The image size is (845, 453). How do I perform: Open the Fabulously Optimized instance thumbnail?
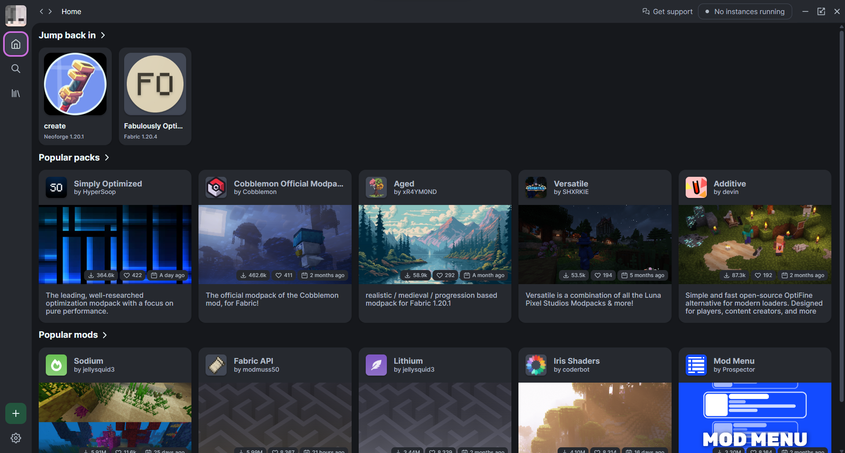155,84
